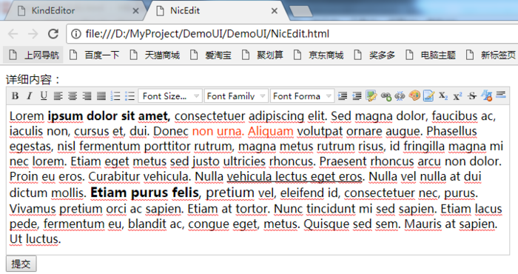This screenshot has height=274, width=518.
Task: Select the NicEdit browser tab
Action: click(x=216, y=10)
